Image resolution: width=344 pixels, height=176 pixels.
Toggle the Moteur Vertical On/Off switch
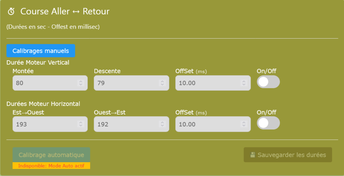coord(268,82)
